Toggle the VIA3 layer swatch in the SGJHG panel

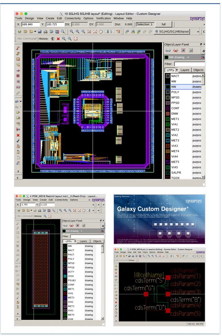coord(168,146)
